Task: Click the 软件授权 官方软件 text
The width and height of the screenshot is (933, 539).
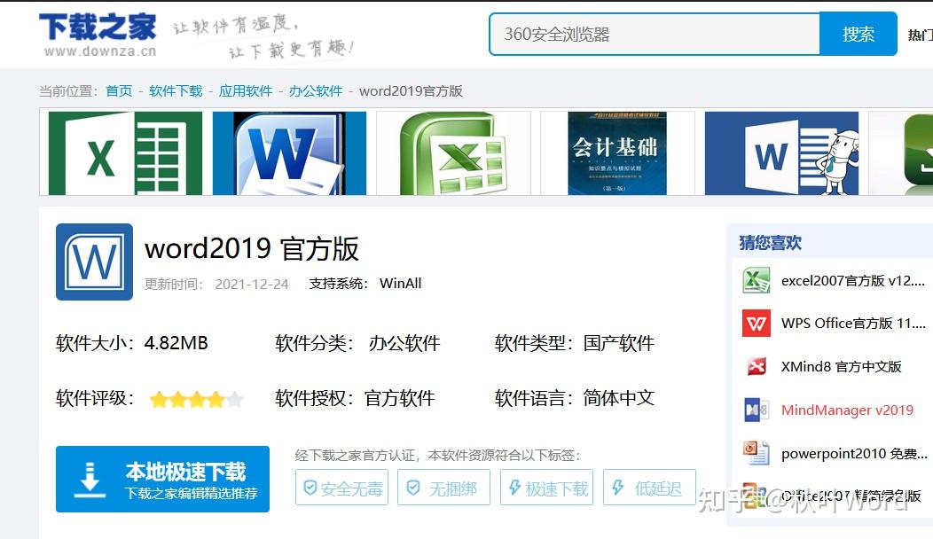Action: click(x=356, y=398)
